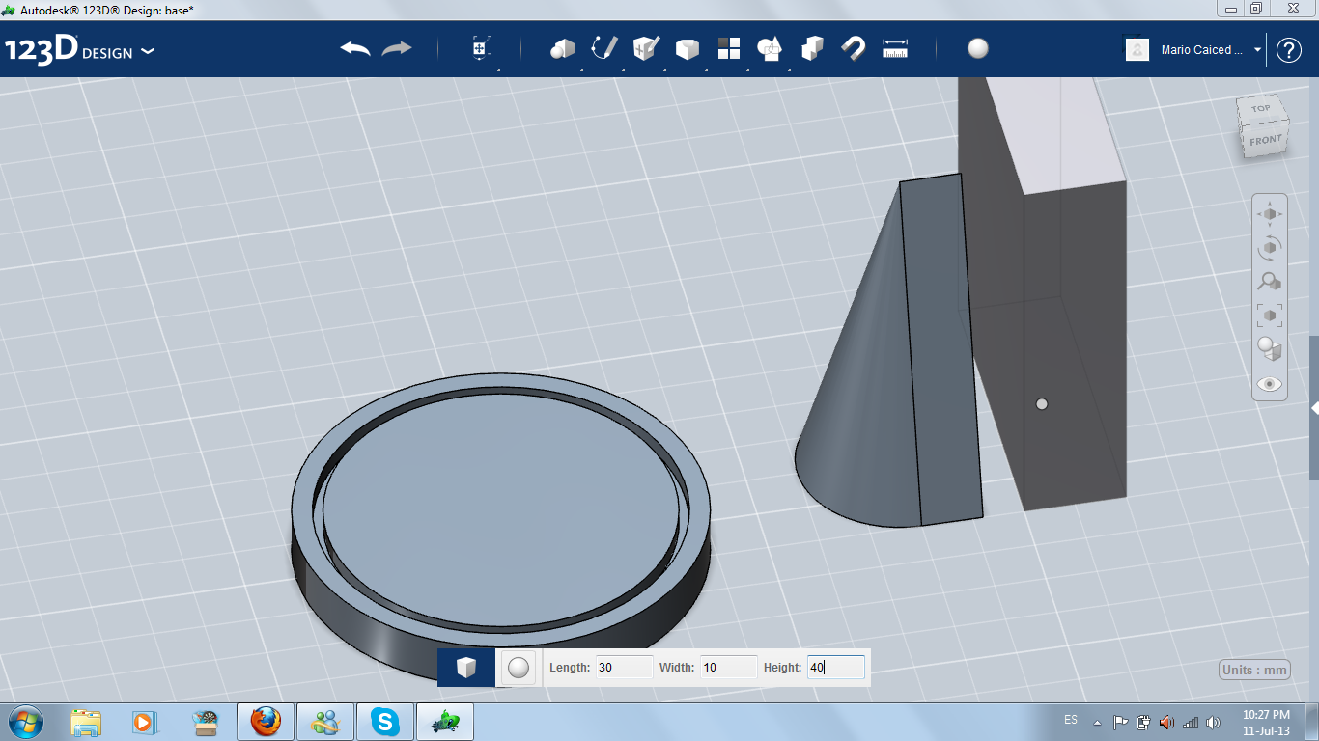1319x741 pixels.
Task: Show hidden system tray icons
Action: tap(1097, 722)
